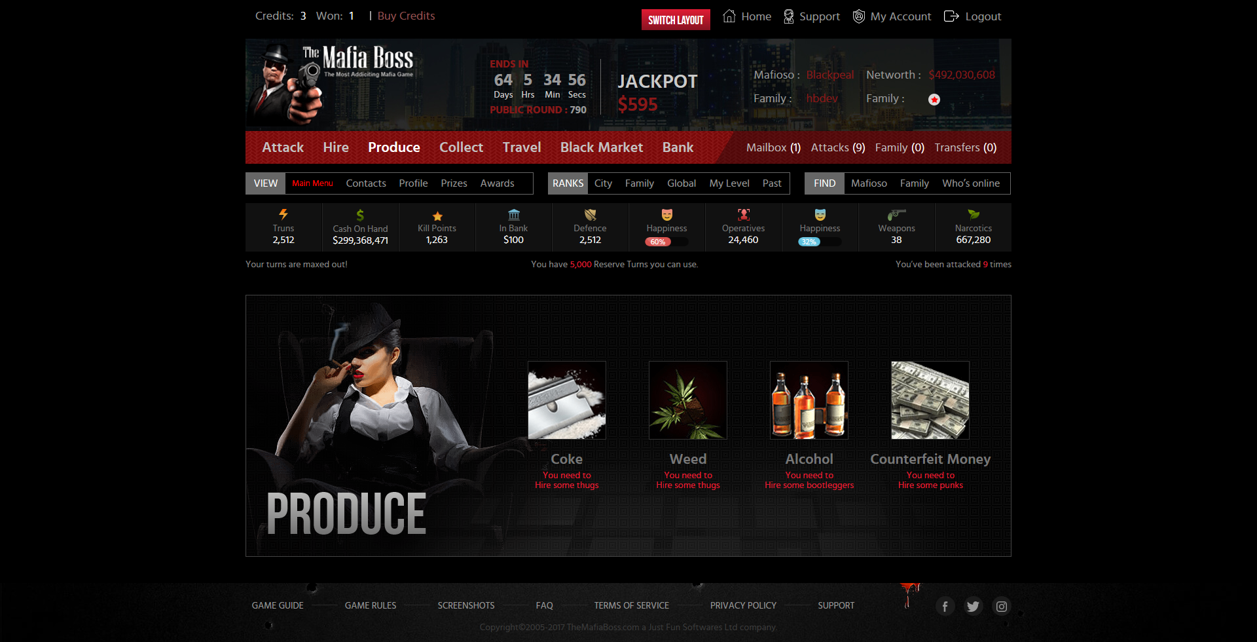Click the orange 60% Happiness bar
Viewport: 1257px width, 642px height.
[x=667, y=242]
